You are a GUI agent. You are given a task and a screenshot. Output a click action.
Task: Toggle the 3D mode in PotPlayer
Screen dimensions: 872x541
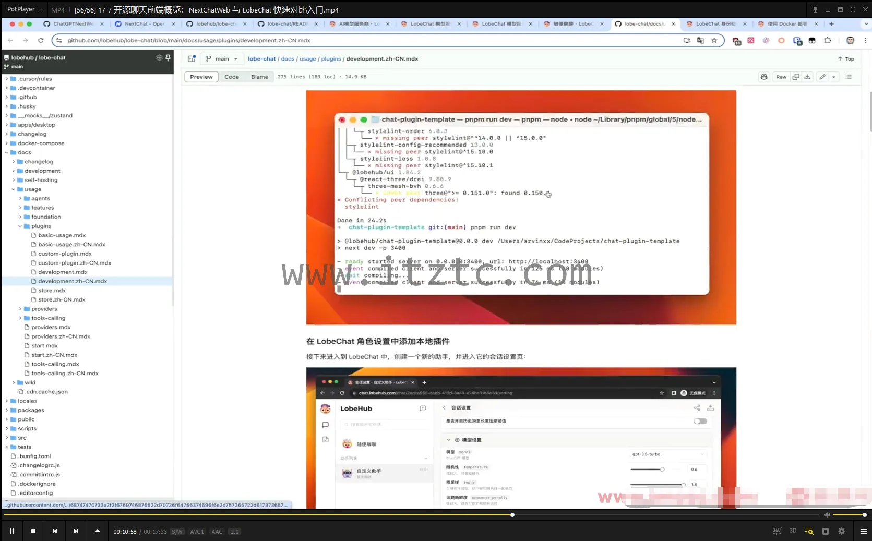[793, 531]
